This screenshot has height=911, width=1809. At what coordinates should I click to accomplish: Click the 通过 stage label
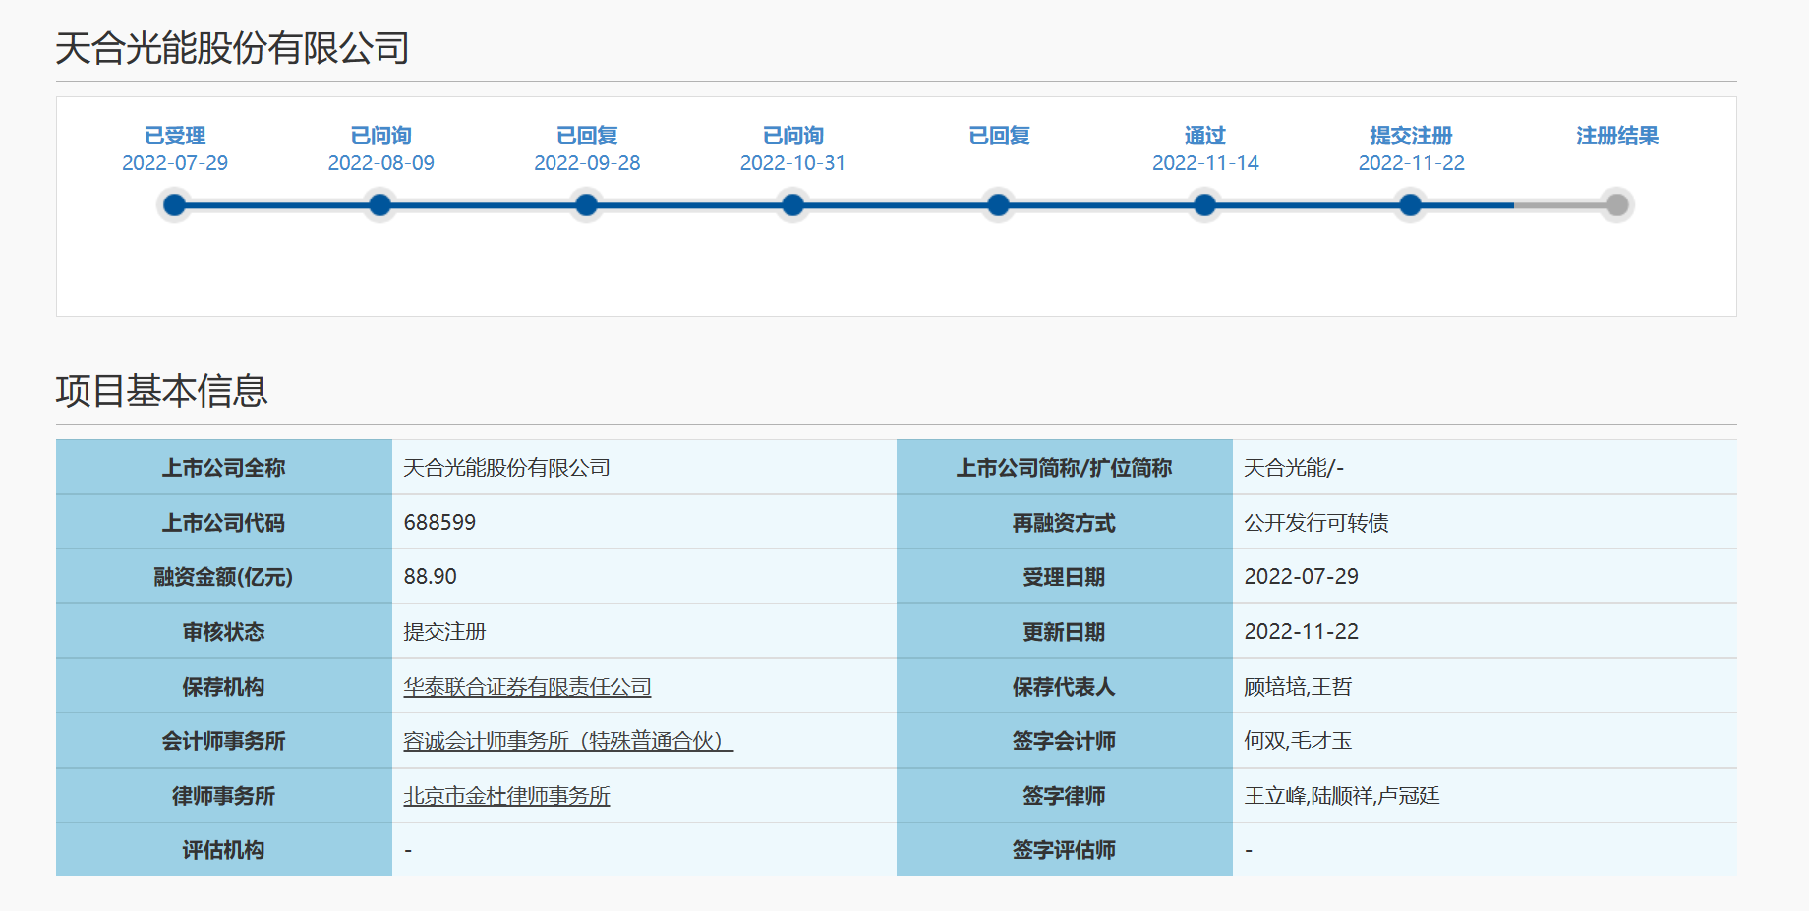[1204, 136]
